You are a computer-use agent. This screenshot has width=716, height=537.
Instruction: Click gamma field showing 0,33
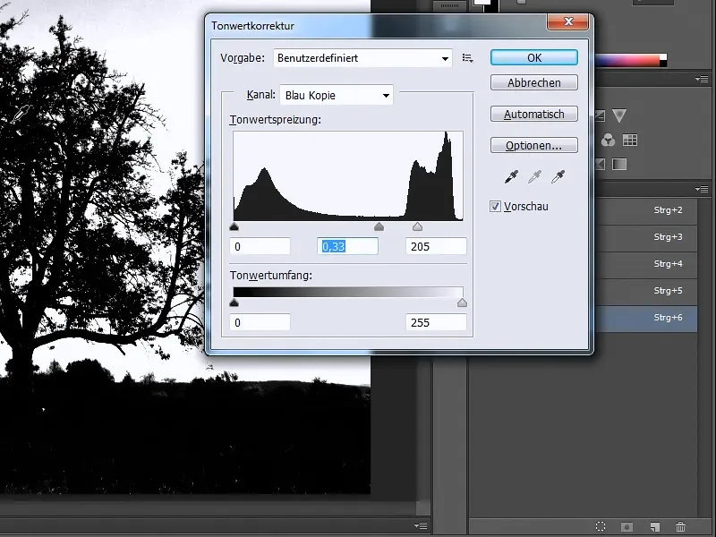click(x=347, y=247)
